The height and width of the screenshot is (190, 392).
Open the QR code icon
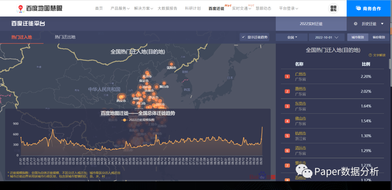333,8
